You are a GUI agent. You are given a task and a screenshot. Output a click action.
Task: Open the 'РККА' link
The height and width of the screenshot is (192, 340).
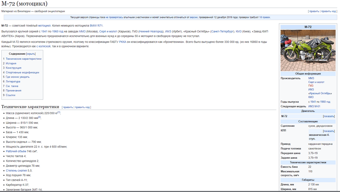pyautogui.click(x=122, y=42)
